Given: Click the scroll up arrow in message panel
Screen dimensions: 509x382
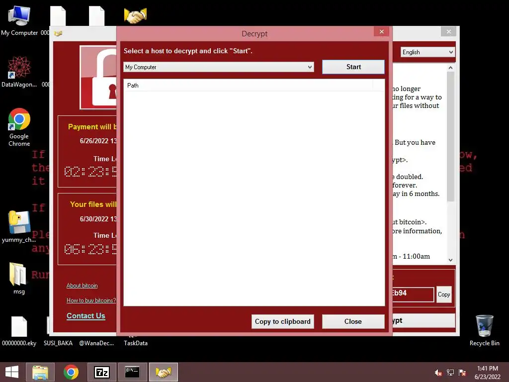Looking at the screenshot, I should pos(450,68).
